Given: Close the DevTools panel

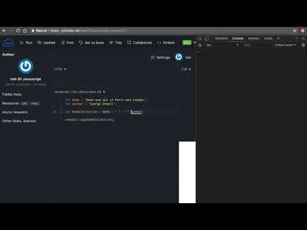Looking at the screenshot, I should (x=303, y=38).
